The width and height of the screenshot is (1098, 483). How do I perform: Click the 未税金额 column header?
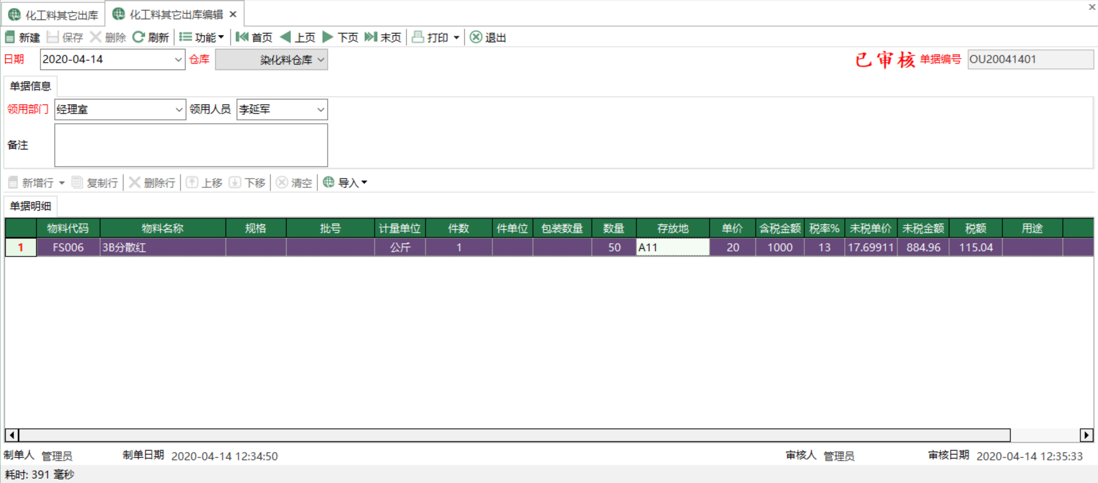tap(923, 228)
